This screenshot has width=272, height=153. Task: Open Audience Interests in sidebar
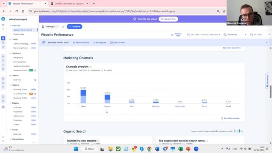coord(22,66)
